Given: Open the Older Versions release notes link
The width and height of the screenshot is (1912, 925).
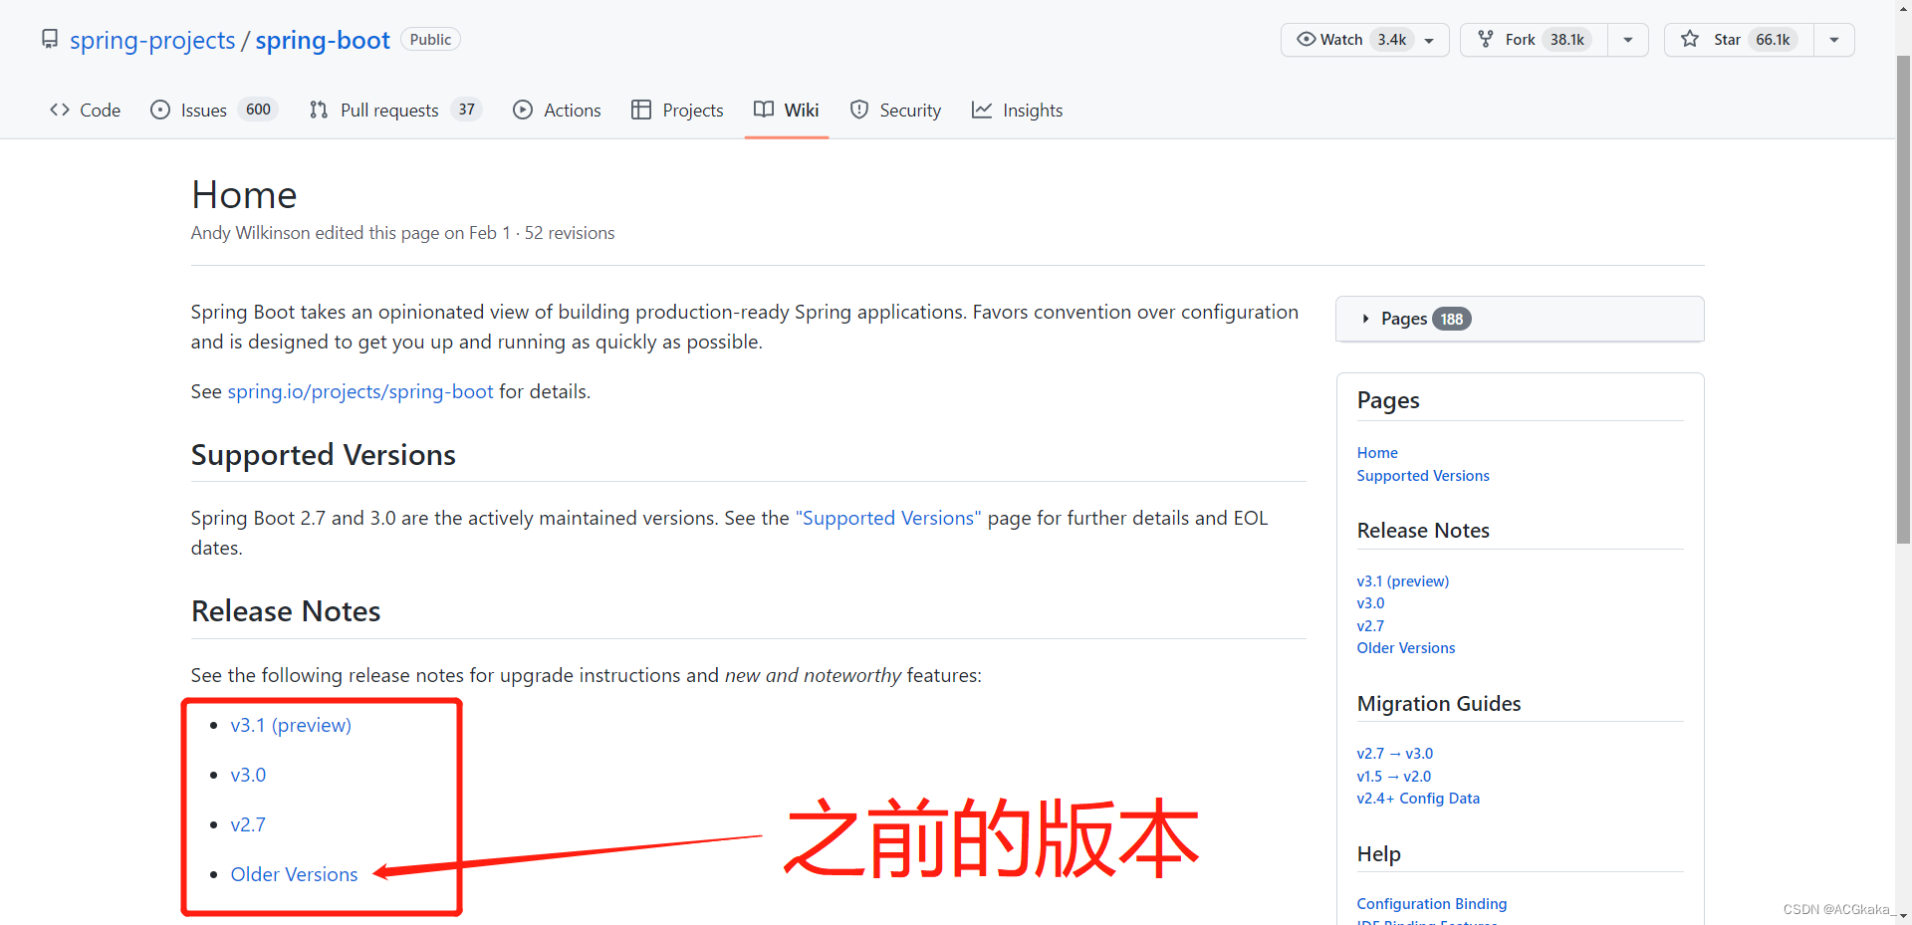Looking at the screenshot, I should [293, 873].
